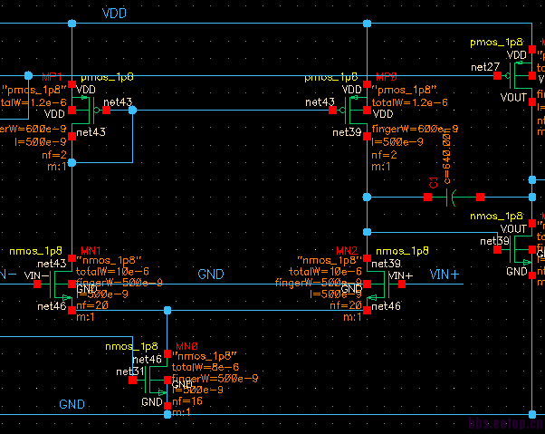
Task: Click the MN1 instance name label
Action: (x=91, y=251)
